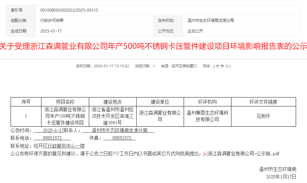This screenshot has height=183, width=307.
Task: Click the closing date 2025年1月17日
Action: click(x=281, y=177)
